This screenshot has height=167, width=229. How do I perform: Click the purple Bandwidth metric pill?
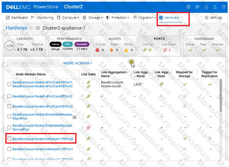pyautogui.click(x=82, y=44)
